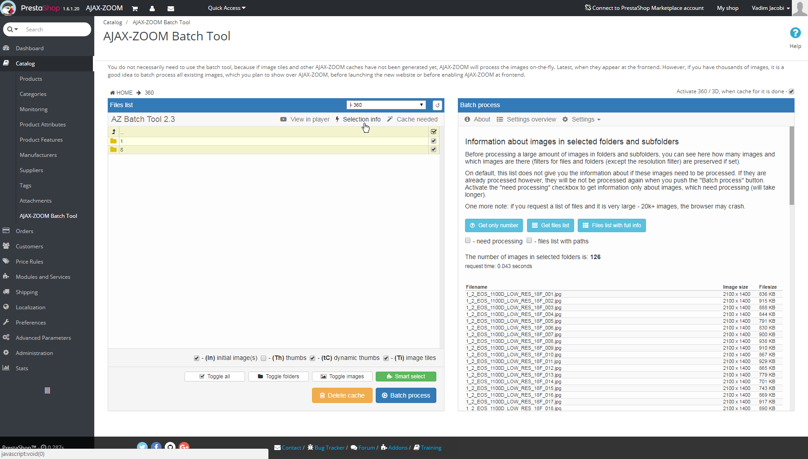Click the PrestaShop logo
Image resolution: width=808 pixels, height=459 pixels.
tap(9, 8)
